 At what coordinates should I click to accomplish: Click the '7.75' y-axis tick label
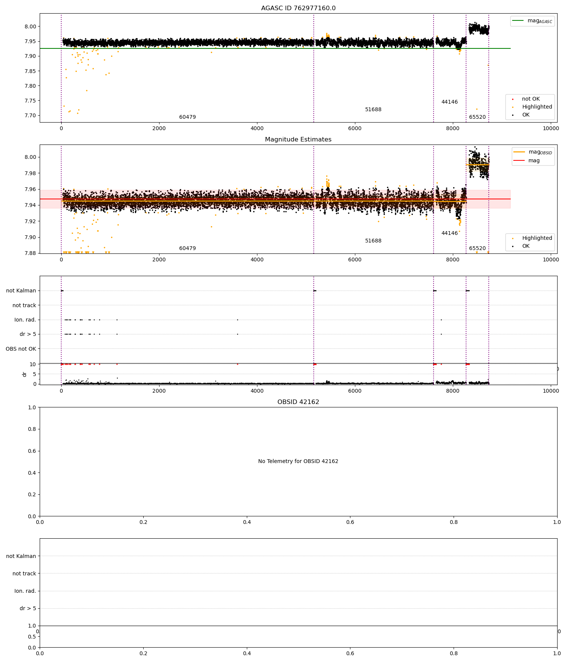pyautogui.click(x=31, y=101)
